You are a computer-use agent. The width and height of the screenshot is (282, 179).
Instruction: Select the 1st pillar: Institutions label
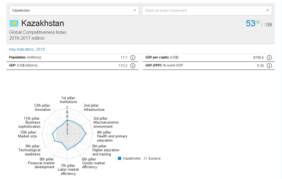coord(68,100)
